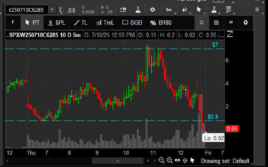Select the TmL time level tool

(x=105, y=23)
